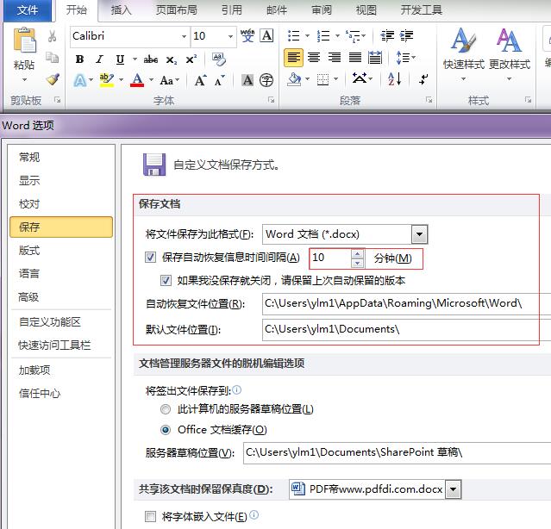
Task: Open Trust Center (信任中心) category
Action: [61, 393]
